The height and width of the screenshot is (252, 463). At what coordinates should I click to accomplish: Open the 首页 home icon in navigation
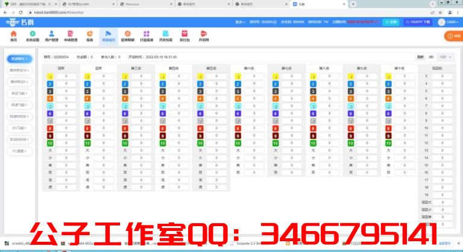click(x=14, y=36)
